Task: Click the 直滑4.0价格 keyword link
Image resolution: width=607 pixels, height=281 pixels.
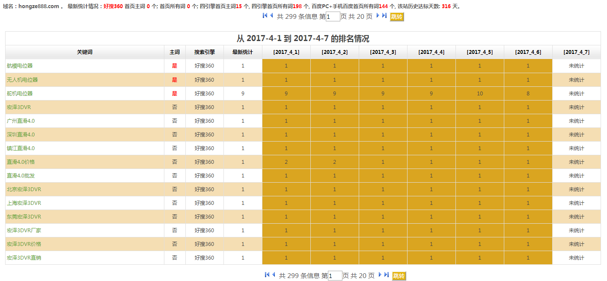Action: click(x=21, y=162)
